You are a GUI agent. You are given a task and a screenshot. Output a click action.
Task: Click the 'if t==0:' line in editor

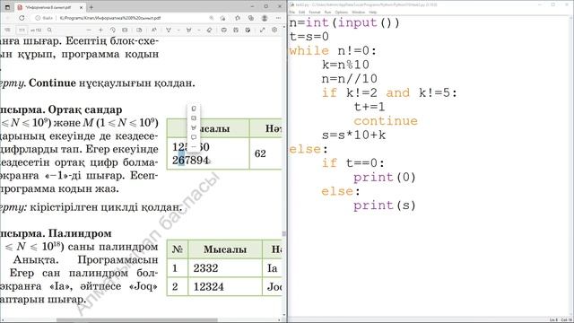pyautogui.click(x=353, y=163)
